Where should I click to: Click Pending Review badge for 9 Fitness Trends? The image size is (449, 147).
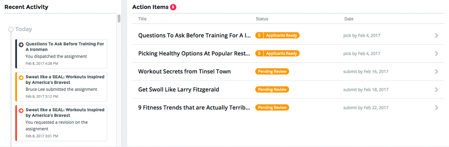click(x=272, y=107)
